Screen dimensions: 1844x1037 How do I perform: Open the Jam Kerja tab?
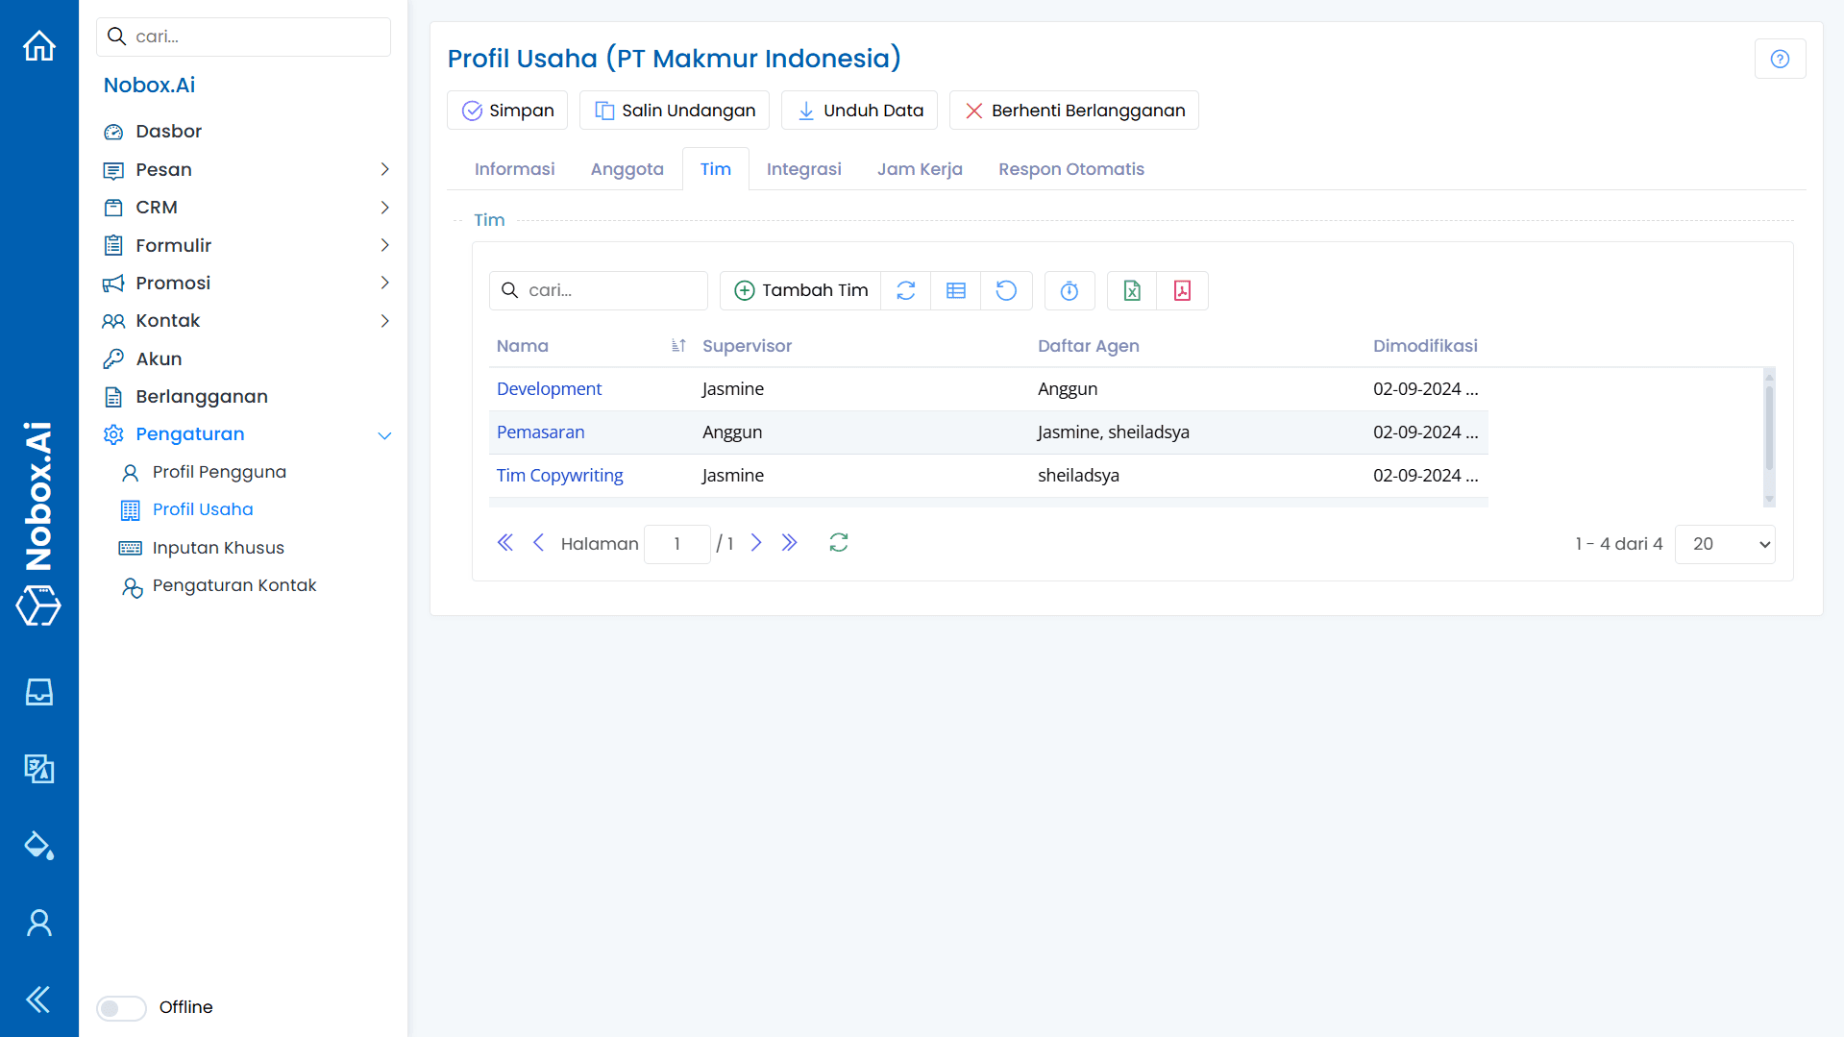click(919, 168)
